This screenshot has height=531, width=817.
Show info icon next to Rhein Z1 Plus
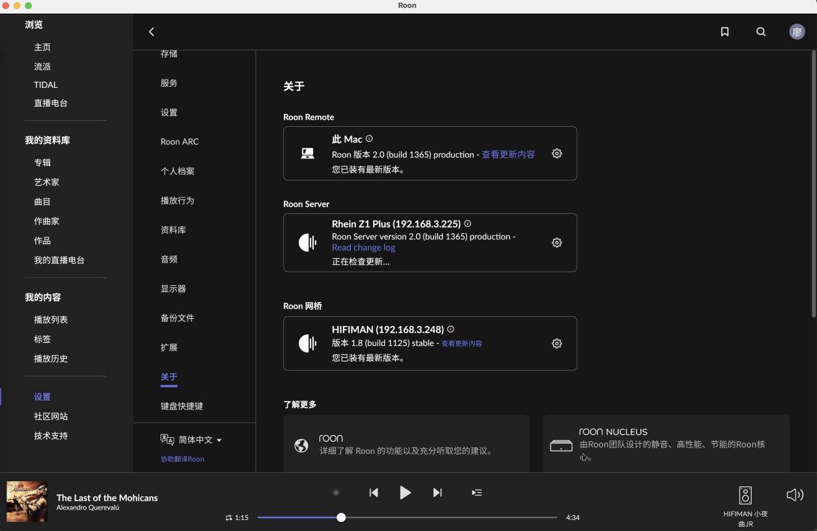(468, 223)
